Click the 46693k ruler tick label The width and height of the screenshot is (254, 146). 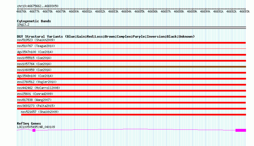(x=245, y=12)
